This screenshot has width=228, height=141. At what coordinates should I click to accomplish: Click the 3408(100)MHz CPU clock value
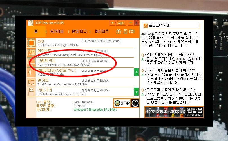click(x=84, y=102)
